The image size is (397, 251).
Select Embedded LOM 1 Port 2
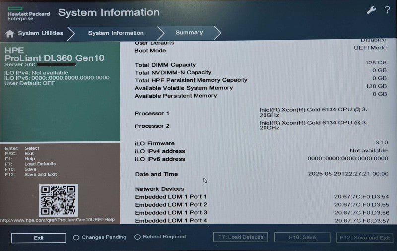(x=171, y=205)
